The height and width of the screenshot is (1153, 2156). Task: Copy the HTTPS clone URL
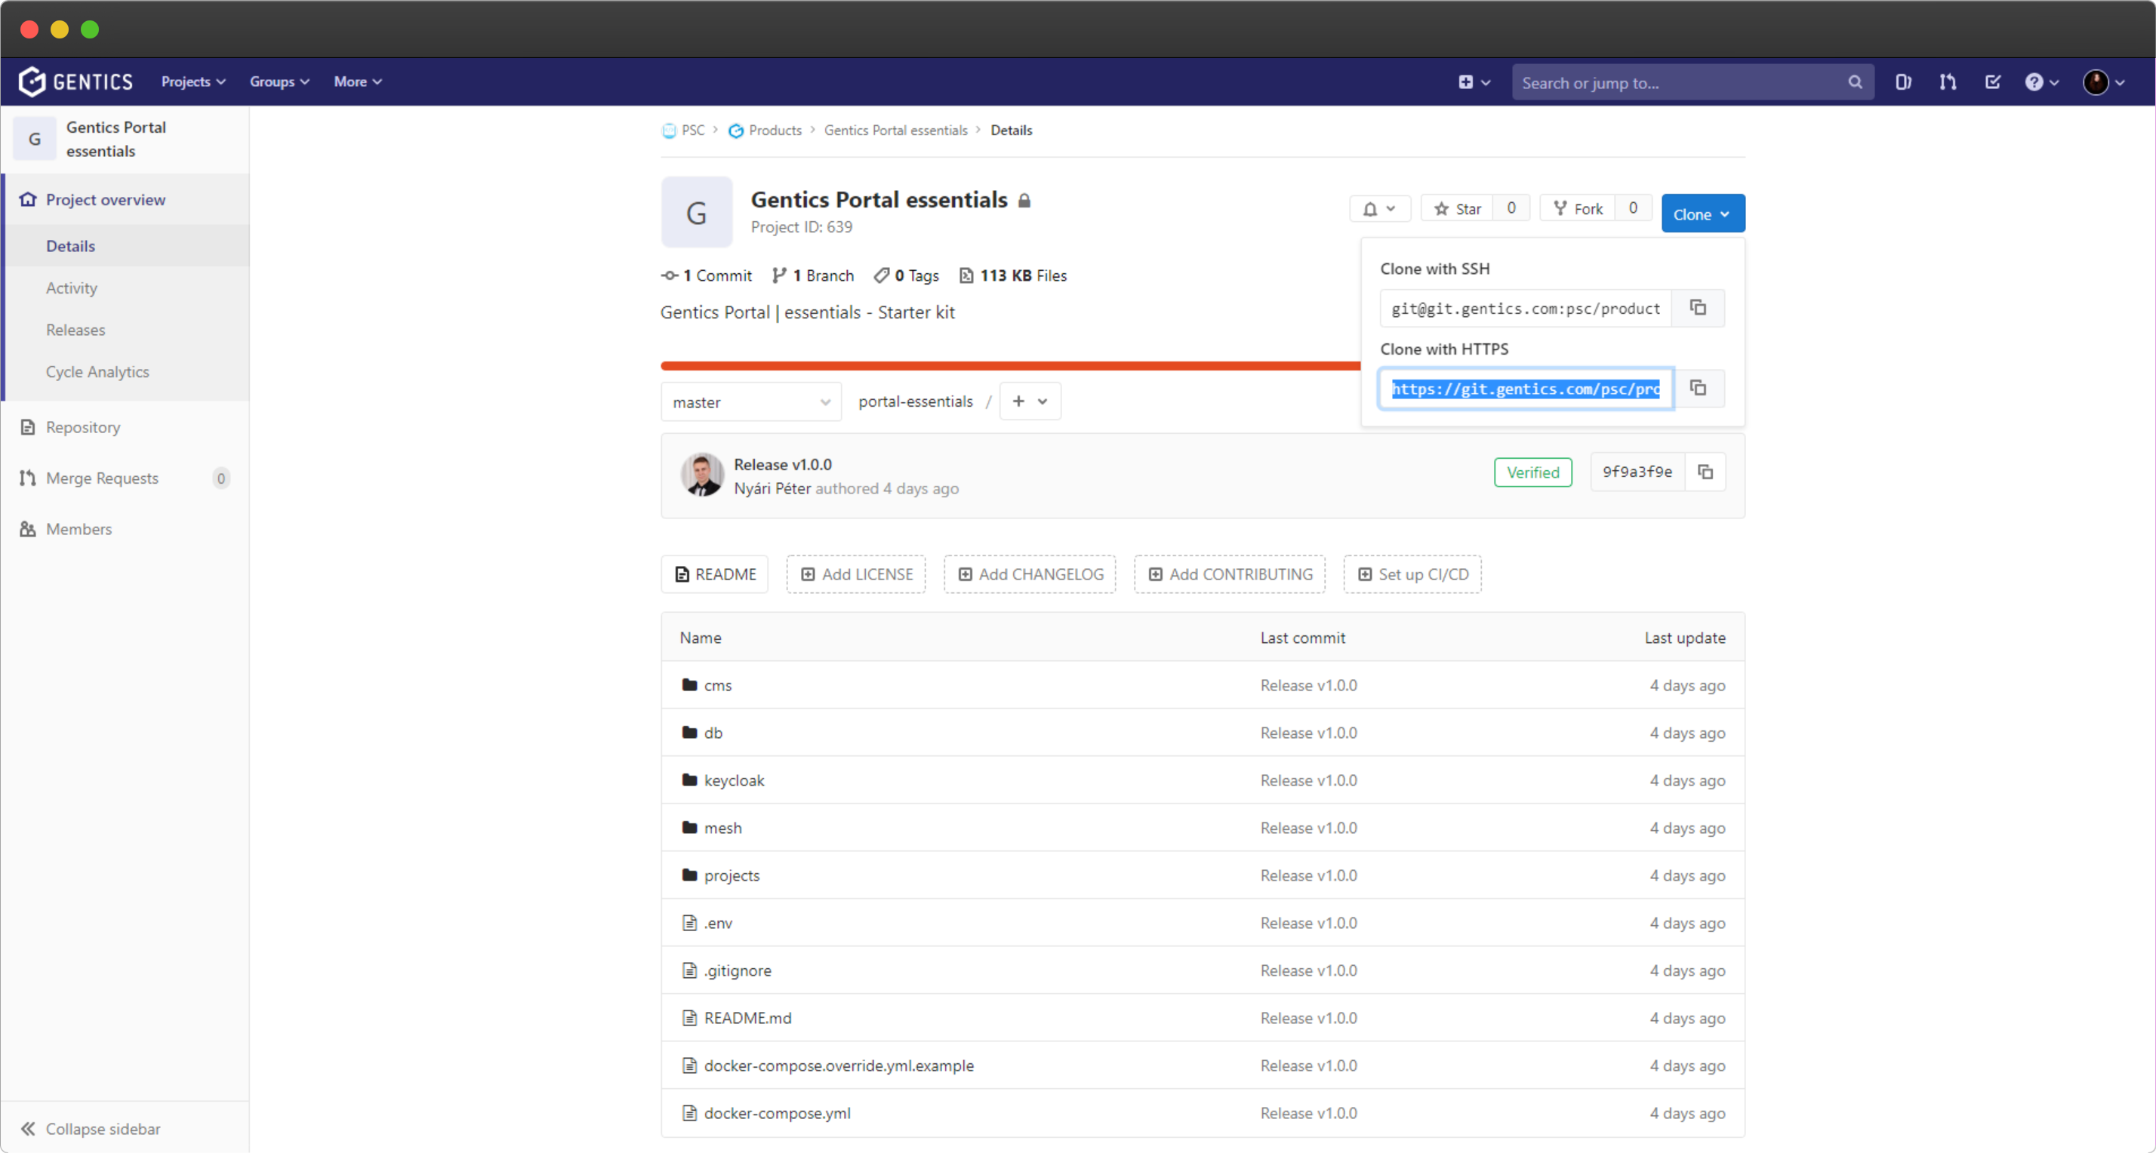tap(1697, 389)
